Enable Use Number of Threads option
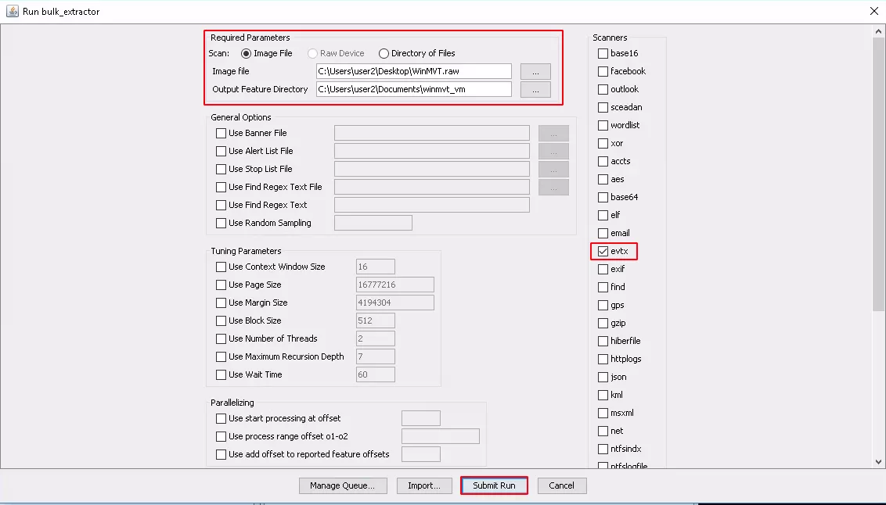This screenshot has width=886, height=505. point(221,338)
